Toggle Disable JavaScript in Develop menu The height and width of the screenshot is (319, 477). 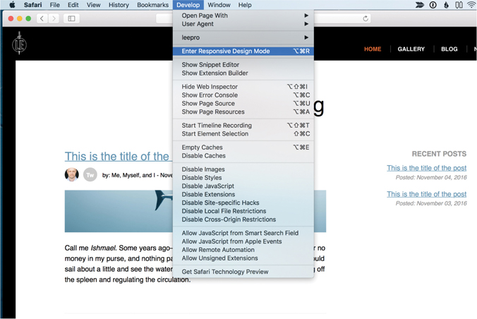(x=207, y=186)
